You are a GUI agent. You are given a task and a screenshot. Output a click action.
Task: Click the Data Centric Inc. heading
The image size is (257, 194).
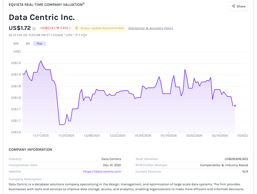tap(42, 17)
